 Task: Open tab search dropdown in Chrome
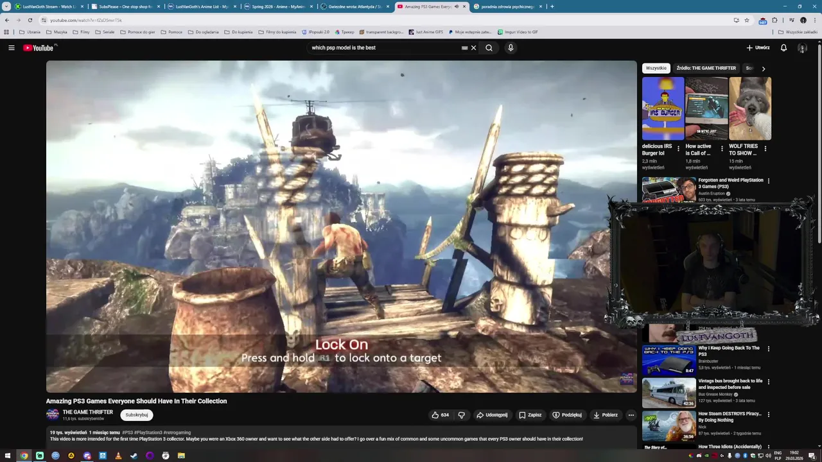pyautogui.click(x=6, y=6)
